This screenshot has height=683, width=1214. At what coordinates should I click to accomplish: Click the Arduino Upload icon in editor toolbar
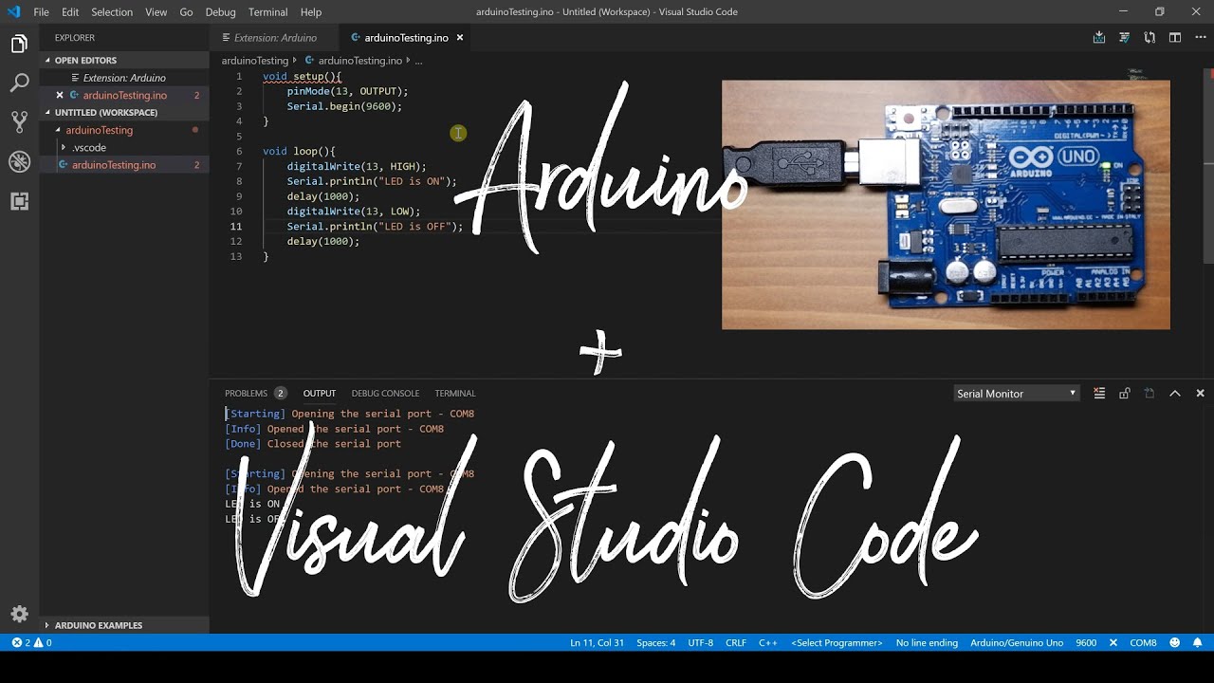pos(1099,38)
